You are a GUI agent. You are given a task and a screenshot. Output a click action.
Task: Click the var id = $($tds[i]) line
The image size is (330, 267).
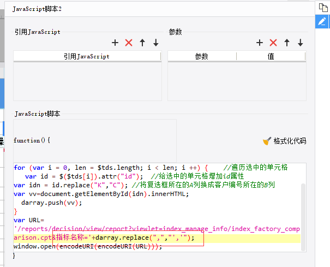134,176
